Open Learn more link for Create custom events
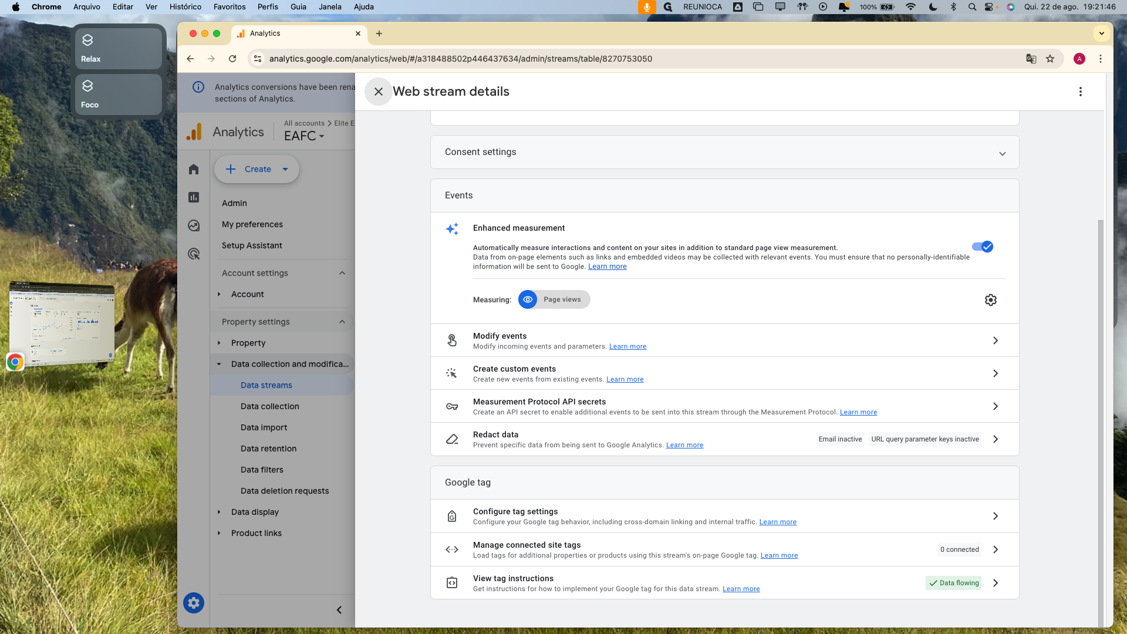The image size is (1127, 634). (625, 379)
